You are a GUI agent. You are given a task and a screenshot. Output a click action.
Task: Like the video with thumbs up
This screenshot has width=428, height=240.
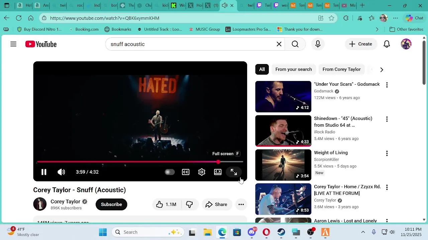166,204
